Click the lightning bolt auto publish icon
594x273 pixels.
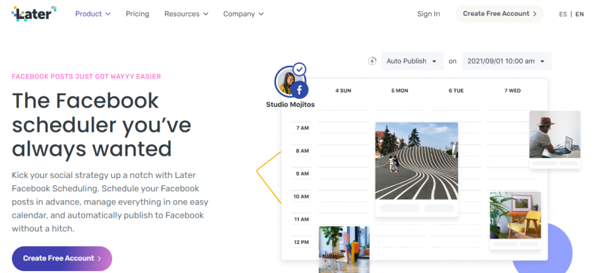(372, 61)
